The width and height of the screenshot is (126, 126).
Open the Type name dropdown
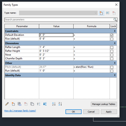[x=58, y=13]
